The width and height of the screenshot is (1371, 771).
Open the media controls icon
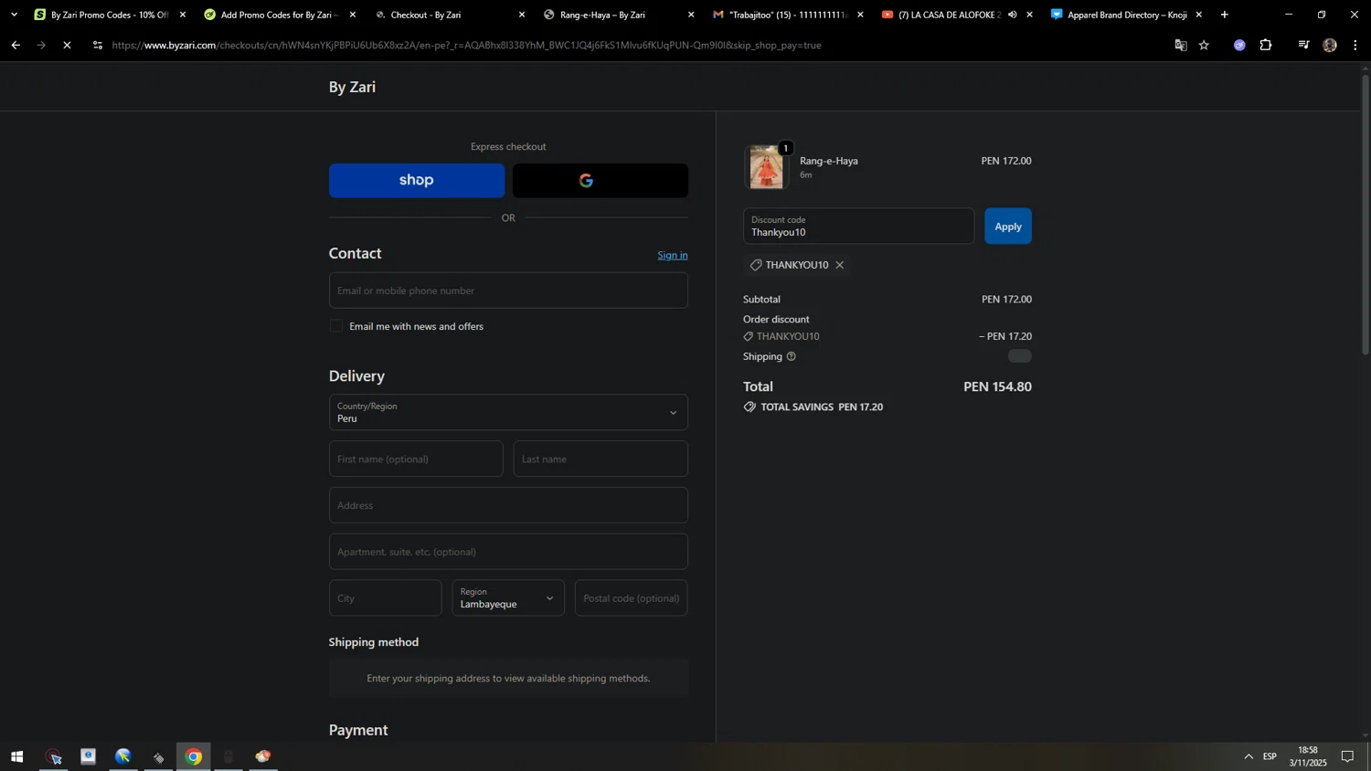1304,45
